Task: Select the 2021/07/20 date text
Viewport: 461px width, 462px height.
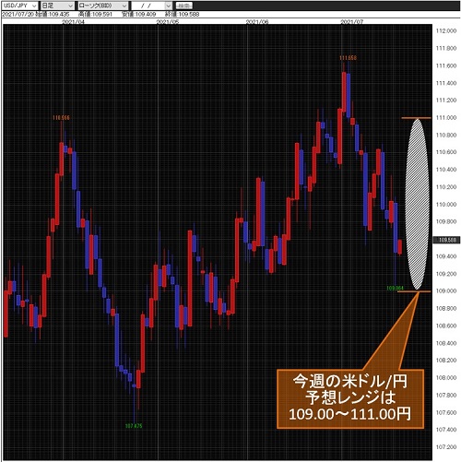Action: tap(18, 14)
